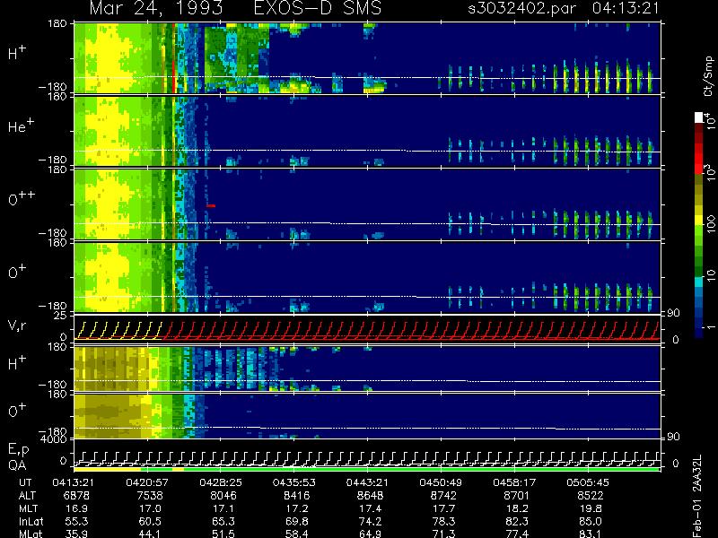The image size is (718, 538).
Task: Click the UT value '0505:45'
Action: point(588,482)
